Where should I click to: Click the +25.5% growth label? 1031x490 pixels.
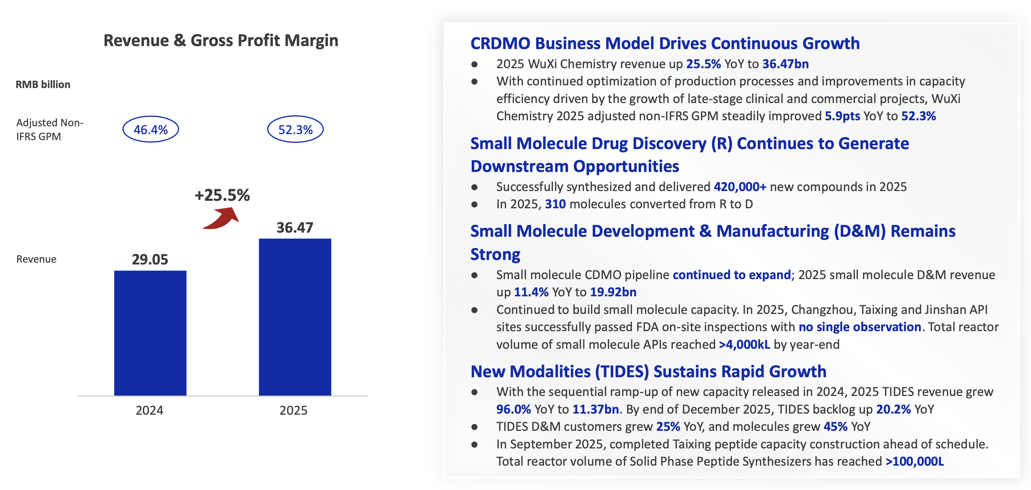point(222,195)
